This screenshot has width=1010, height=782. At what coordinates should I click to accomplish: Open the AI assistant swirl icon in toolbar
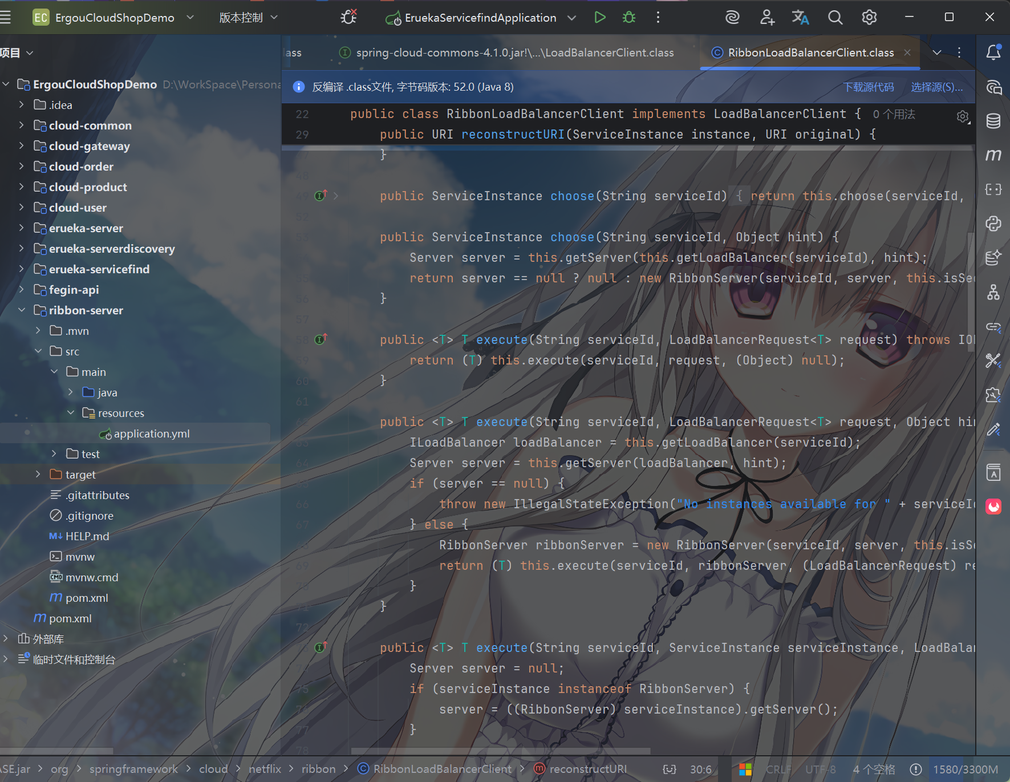coord(733,18)
